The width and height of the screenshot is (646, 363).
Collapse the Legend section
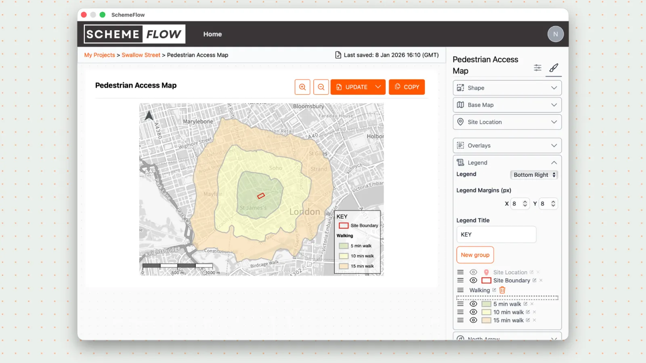click(x=507, y=163)
